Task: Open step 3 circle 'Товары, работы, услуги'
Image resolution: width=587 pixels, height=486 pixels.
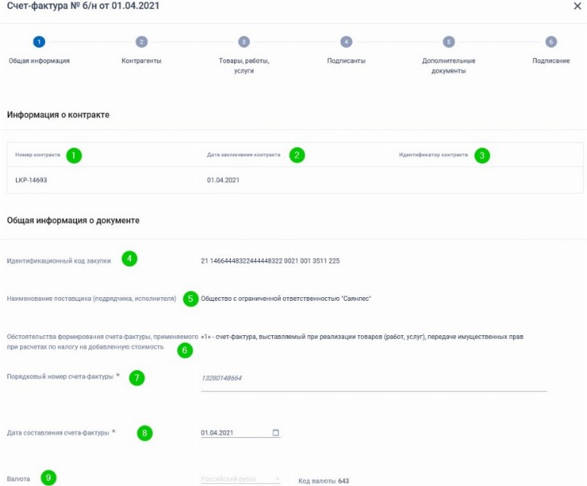Action: pos(244,42)
